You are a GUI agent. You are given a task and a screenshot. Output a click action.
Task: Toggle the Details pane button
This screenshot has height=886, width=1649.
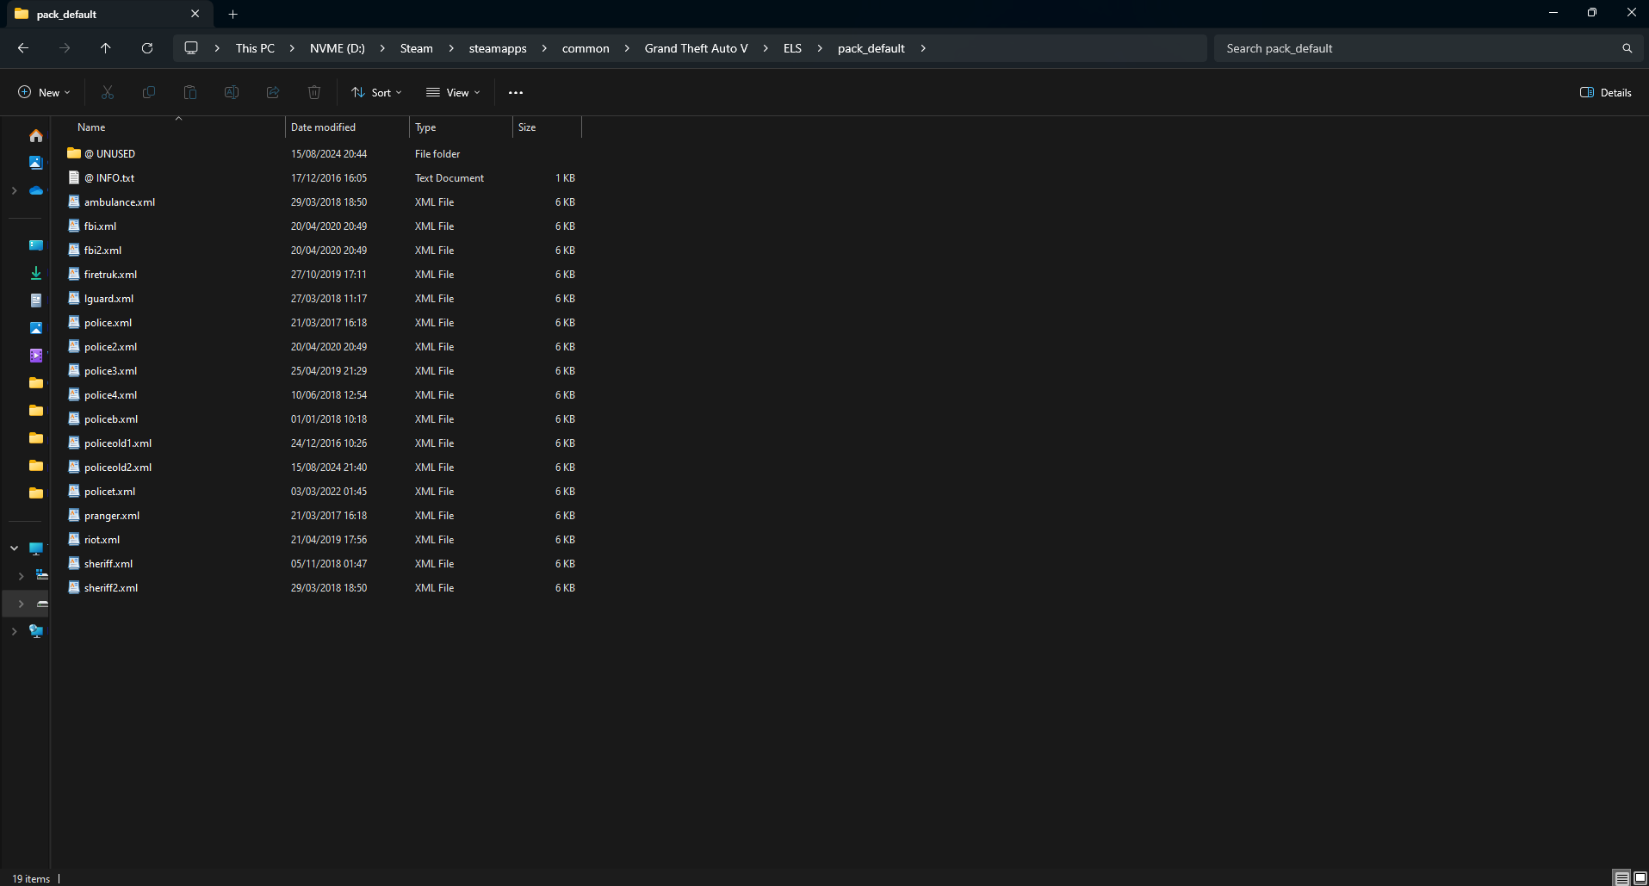1606,92
